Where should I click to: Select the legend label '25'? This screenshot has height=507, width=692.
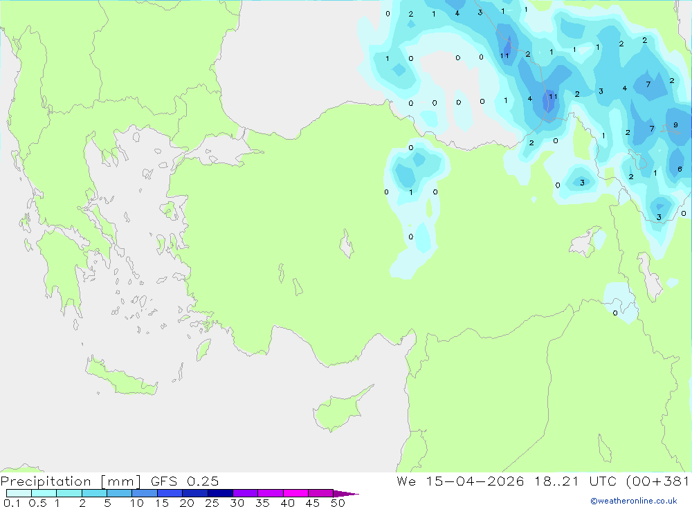coord(212,503)
